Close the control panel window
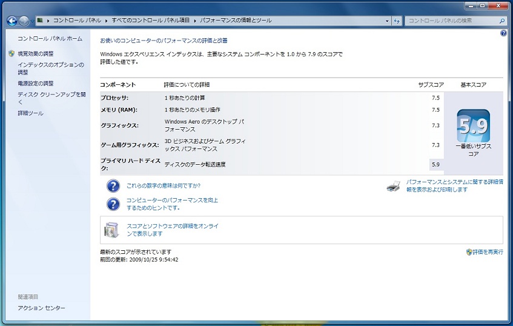The height and width of the screenshot is (326, 513). pos(498,5)
